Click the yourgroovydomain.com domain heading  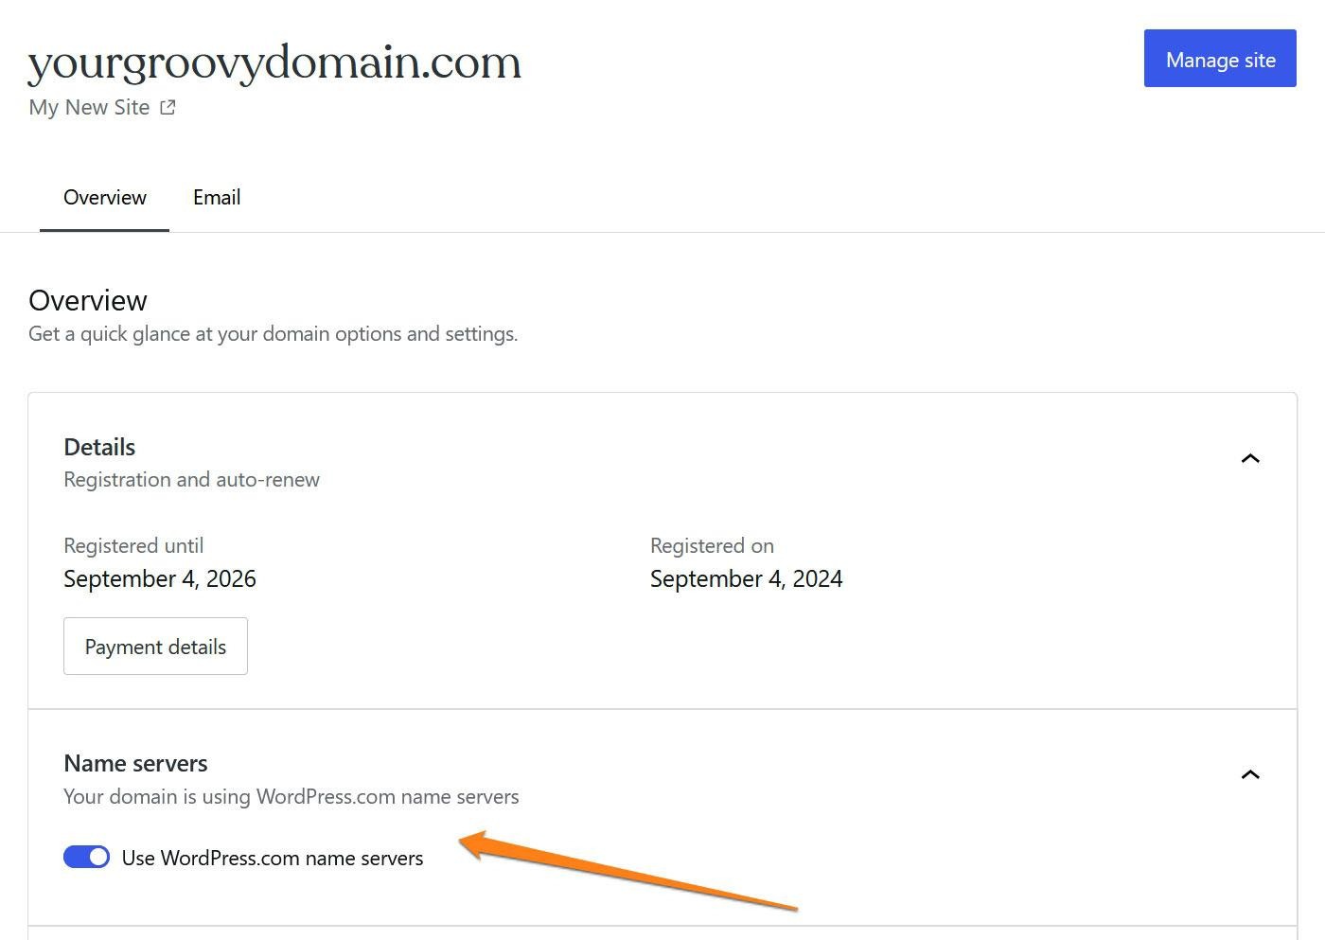(274, 62)
